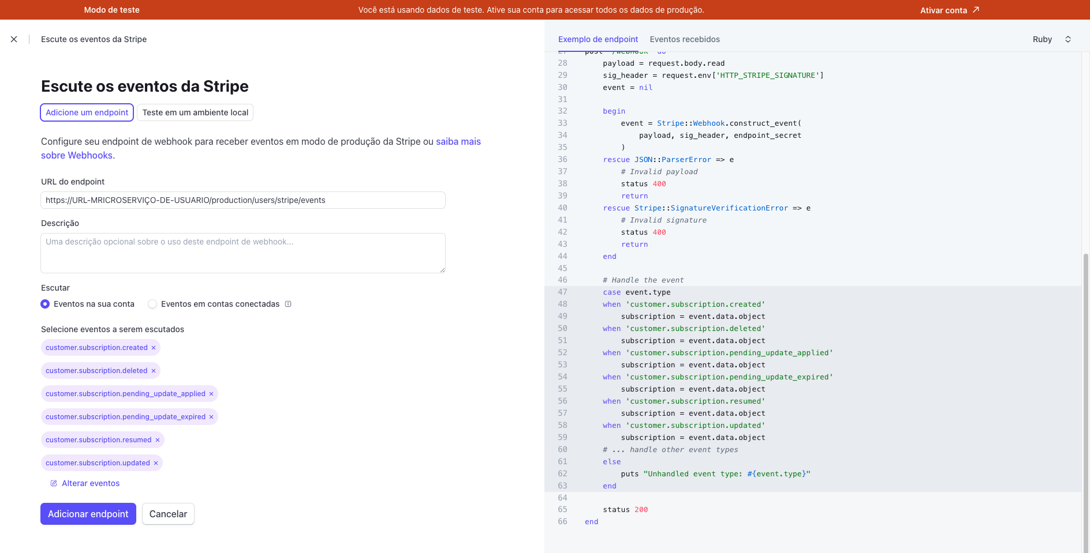Remove customer.subscription.resumed event tag
Viewport: 1090px width, 553px height.
click(158, 440)
